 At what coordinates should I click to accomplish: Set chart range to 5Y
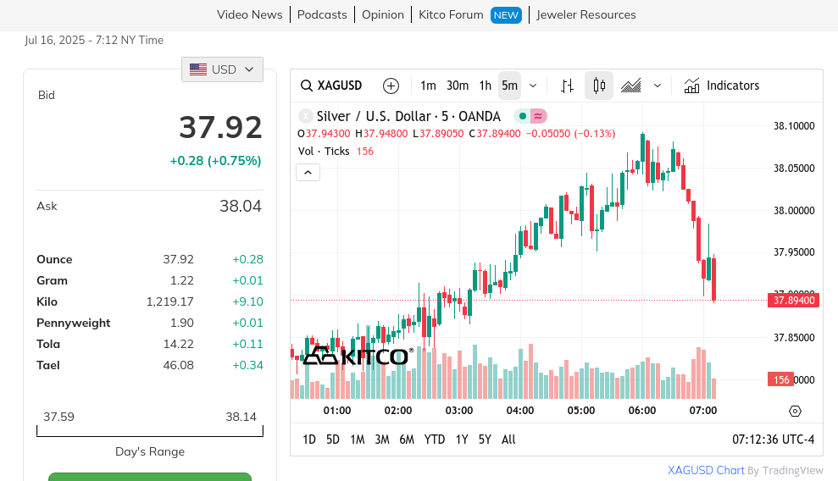tap(485, 440)
